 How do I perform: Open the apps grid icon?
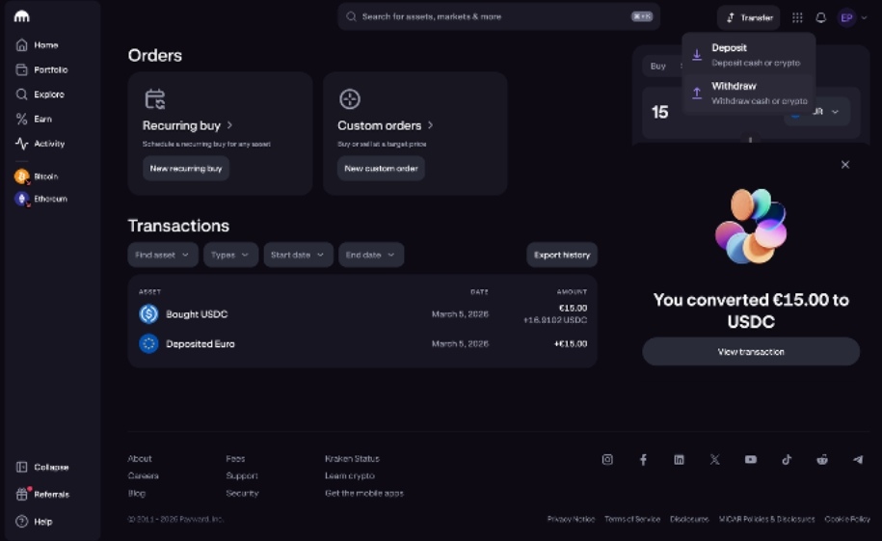pyautogui.click(x=797, y=17)
